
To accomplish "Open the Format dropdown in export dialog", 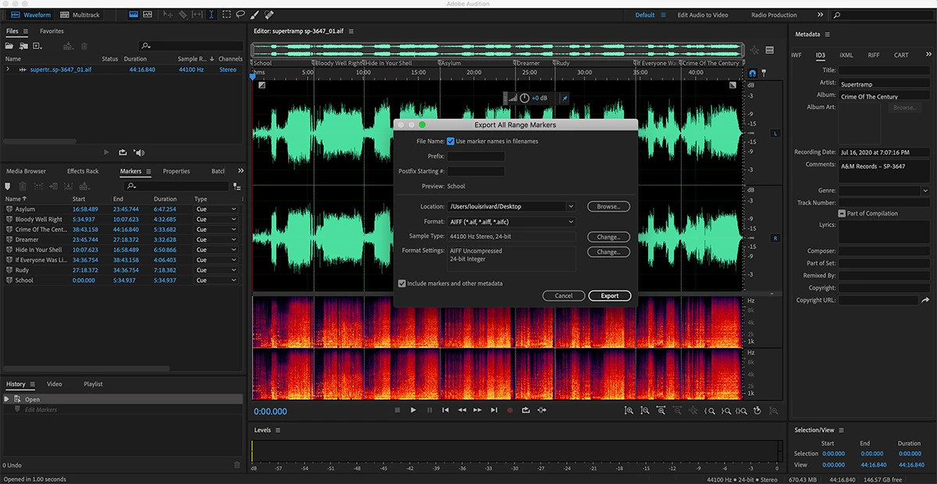I will coord(511,222).
